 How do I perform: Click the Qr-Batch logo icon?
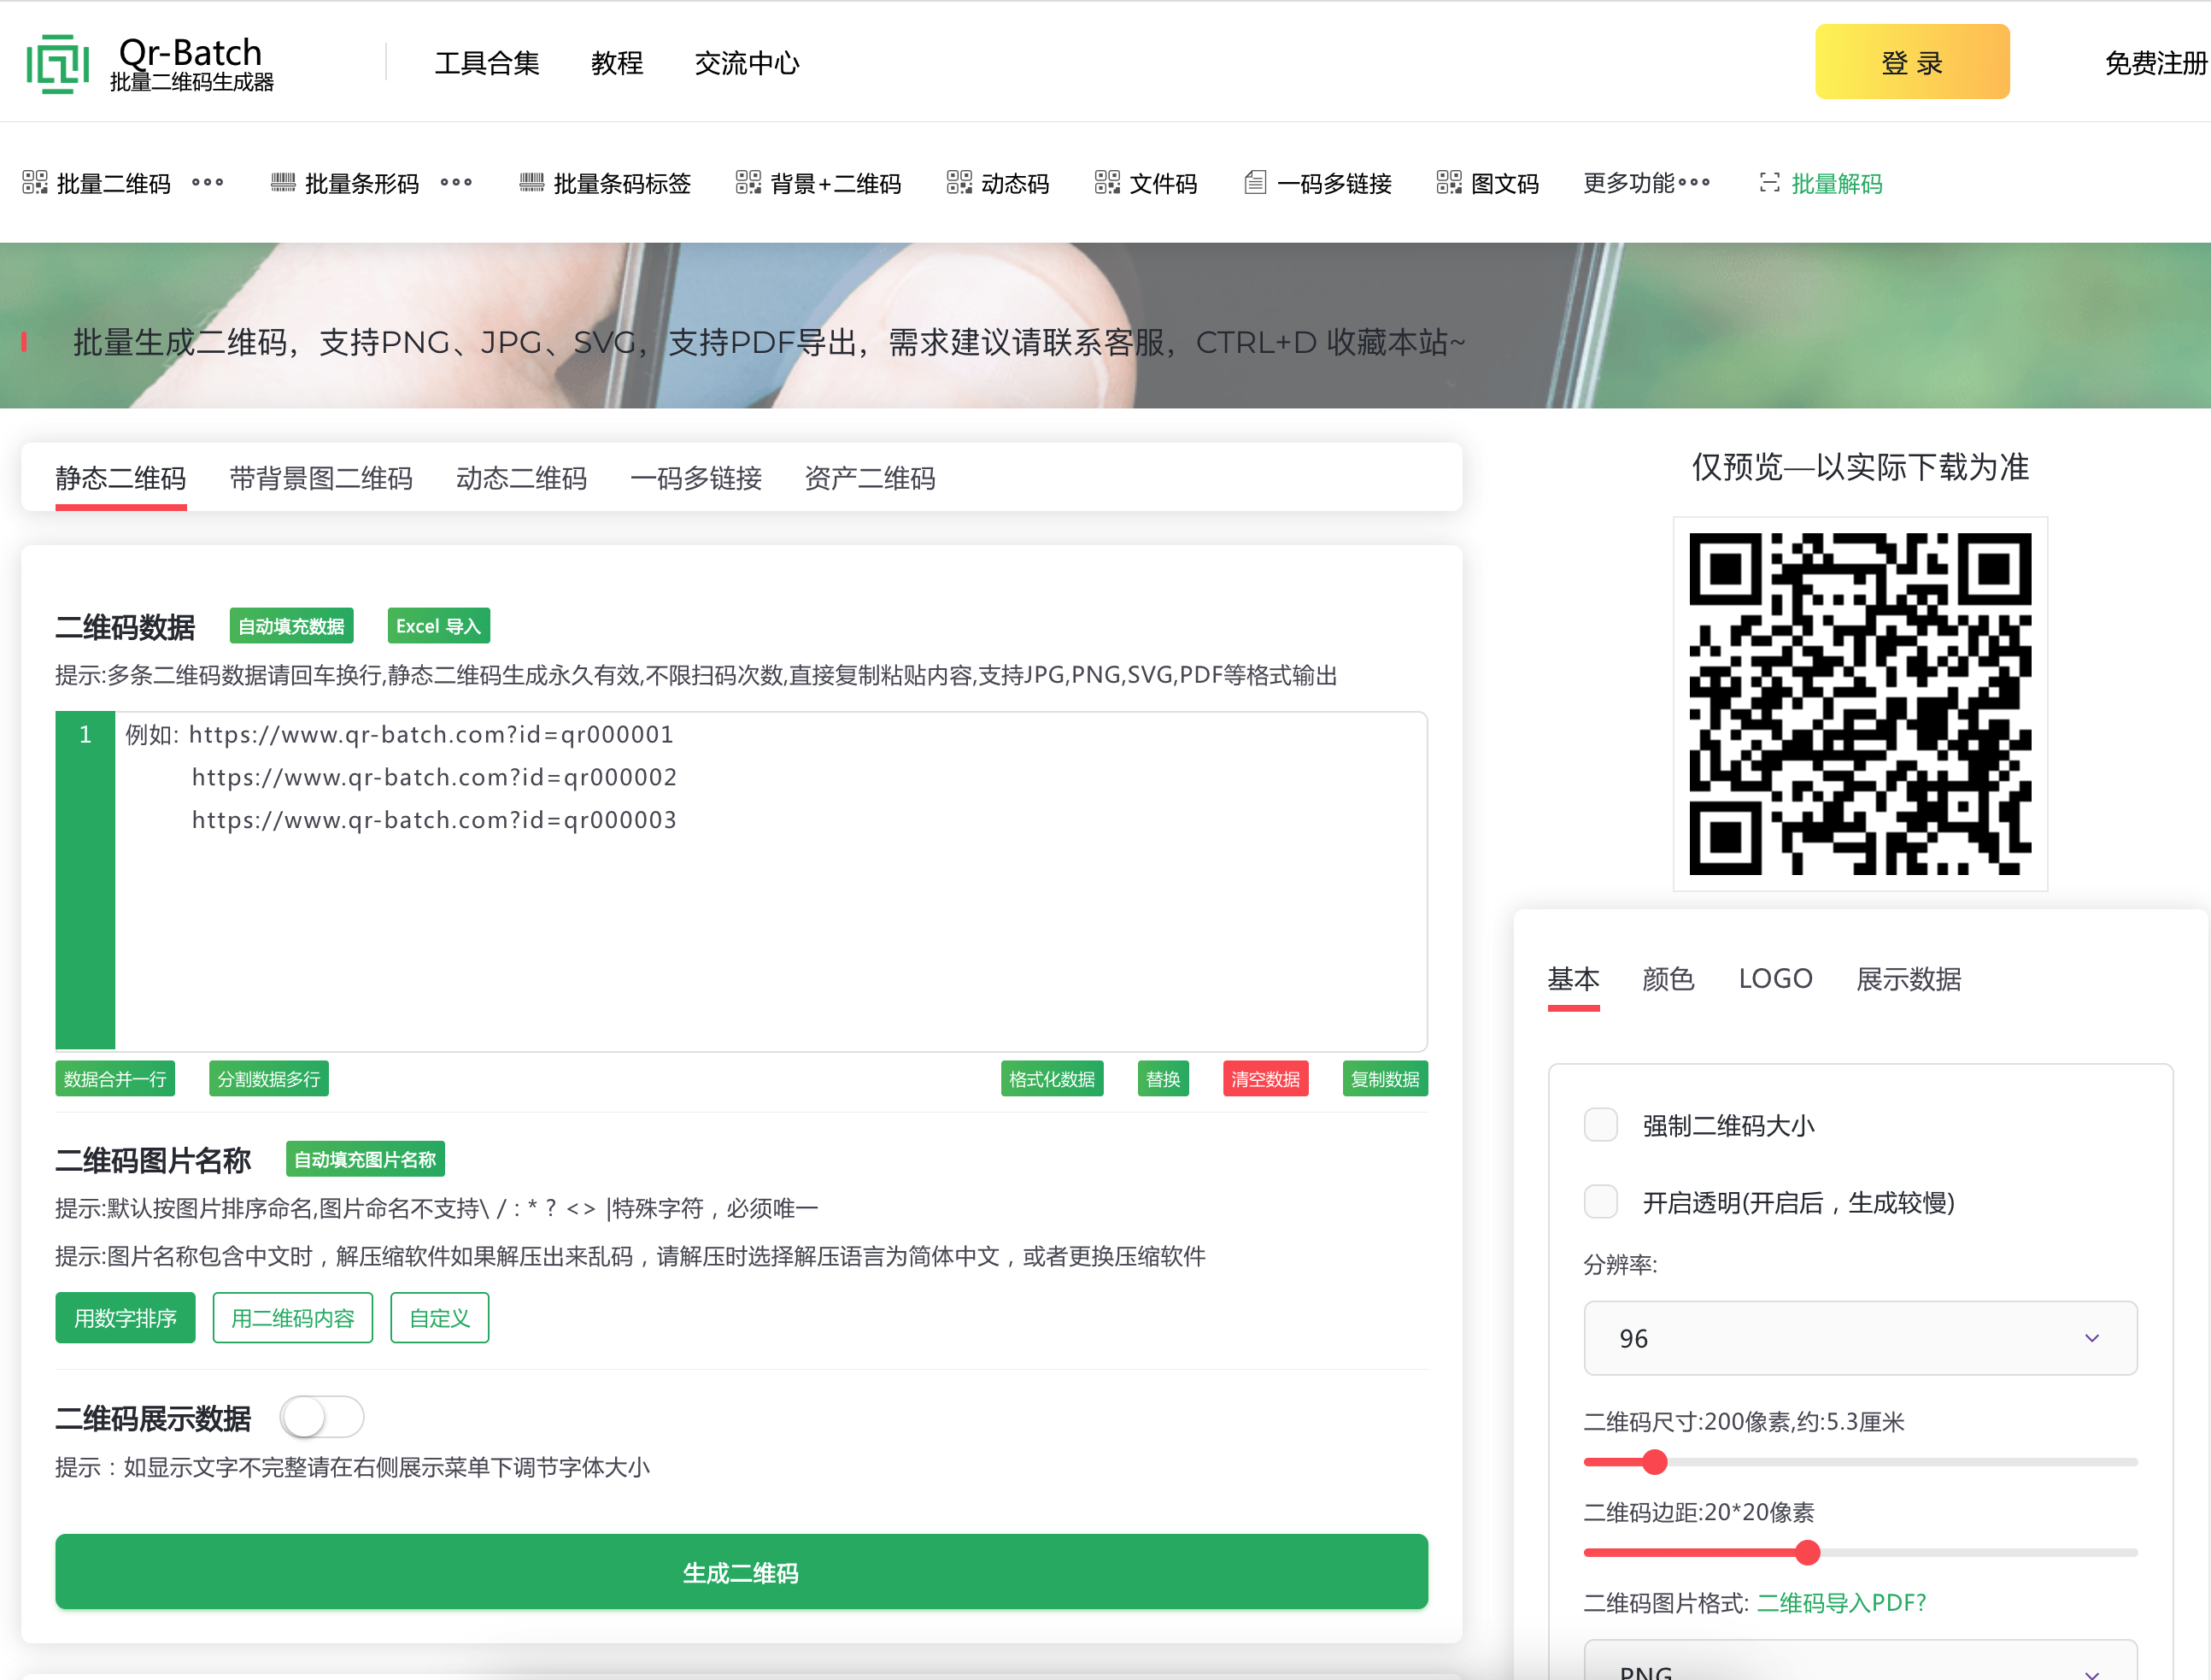point(57,64)
